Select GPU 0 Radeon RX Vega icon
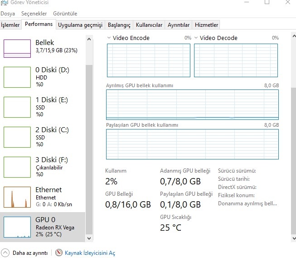 point(17,227)
